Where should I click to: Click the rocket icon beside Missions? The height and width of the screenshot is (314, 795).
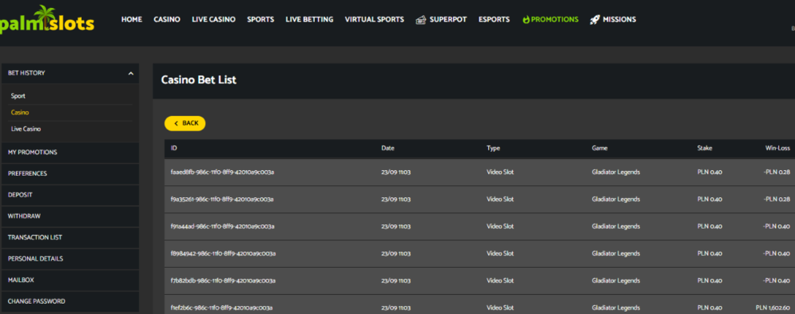tap(595, 20)
